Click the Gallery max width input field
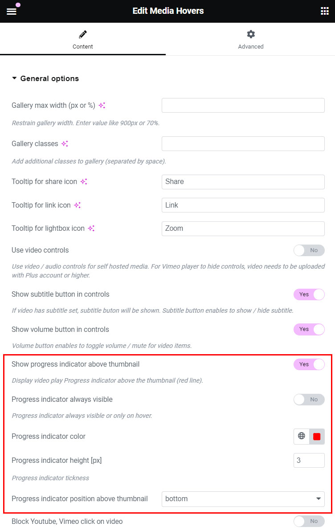Viewport: 335px width, 531px height. click(243, 106)
